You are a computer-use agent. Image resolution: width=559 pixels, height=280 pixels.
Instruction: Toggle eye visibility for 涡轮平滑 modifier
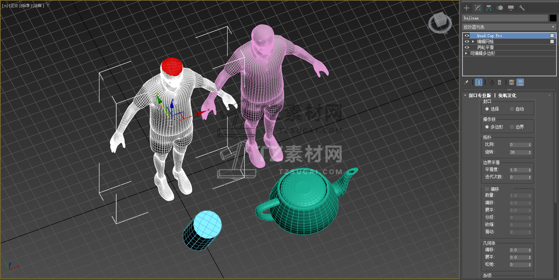pyautogui.click(x=467, y=47)
